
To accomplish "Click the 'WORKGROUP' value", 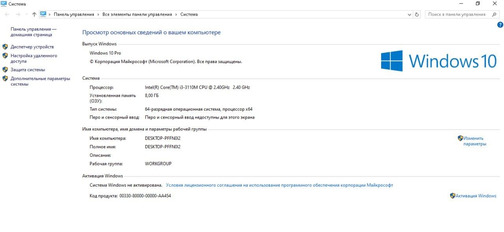I will pos(158,163).
